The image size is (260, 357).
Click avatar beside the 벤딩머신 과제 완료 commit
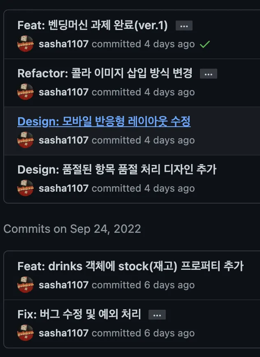[26, 44]
